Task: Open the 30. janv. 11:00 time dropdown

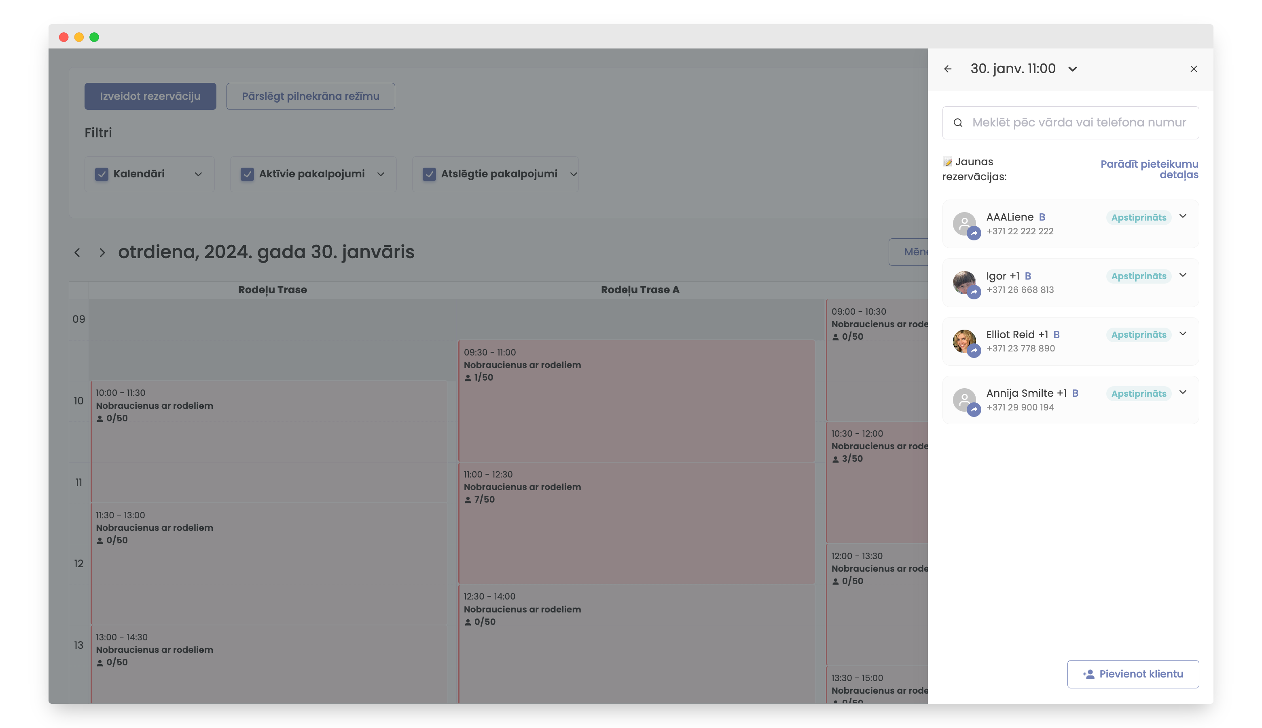Action: click(1072, 69)
